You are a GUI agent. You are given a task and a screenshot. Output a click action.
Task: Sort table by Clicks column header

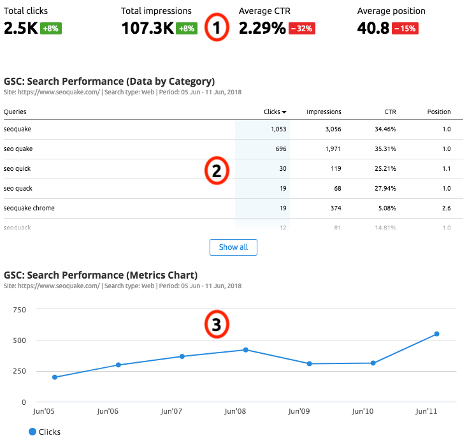point(275,112)
